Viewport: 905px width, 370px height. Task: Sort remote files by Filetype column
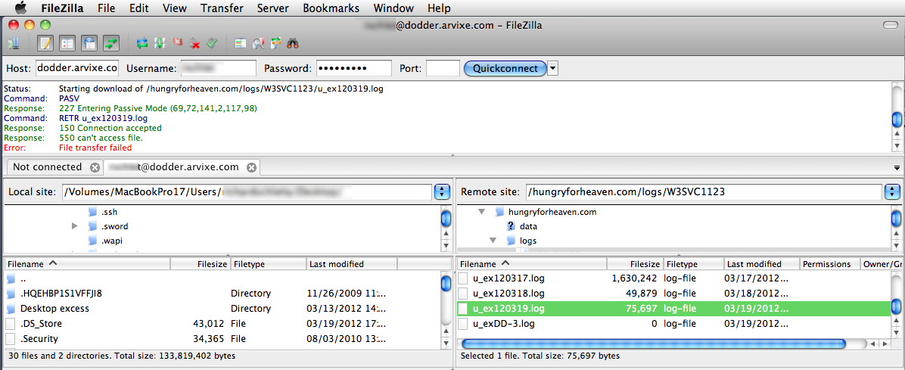point(693,264)
